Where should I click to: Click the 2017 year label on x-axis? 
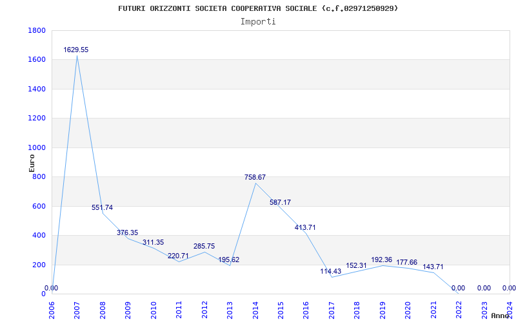click(x=332, y=310)
